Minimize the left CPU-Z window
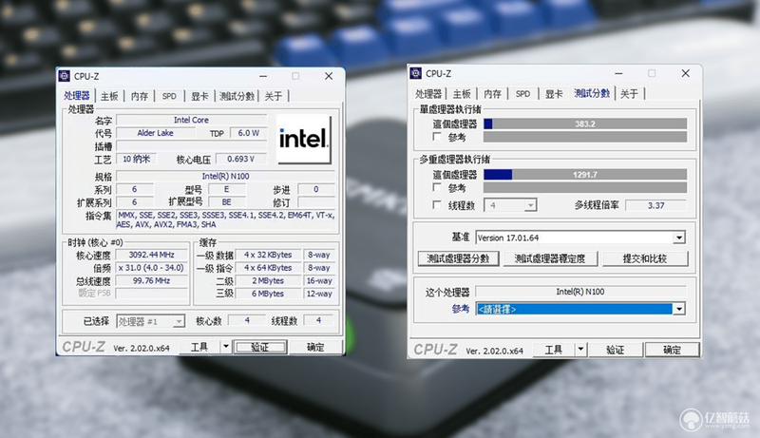 pos(263,76)
